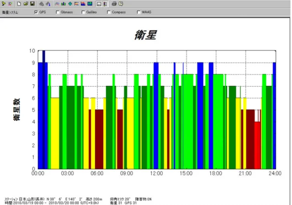The width and height of the screenshot is (292, 205).
Task: Open help with the question mark icon
Action: click(x=121, y=4)
